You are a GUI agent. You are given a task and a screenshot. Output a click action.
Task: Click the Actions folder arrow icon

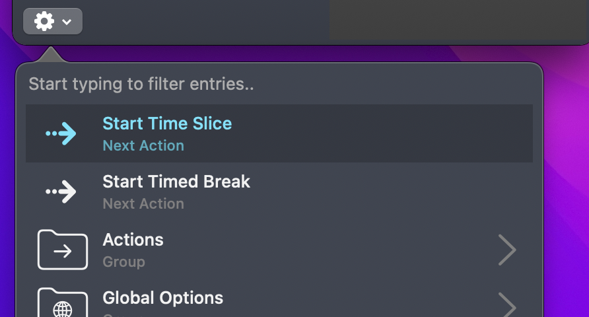[x=63, y=250]
